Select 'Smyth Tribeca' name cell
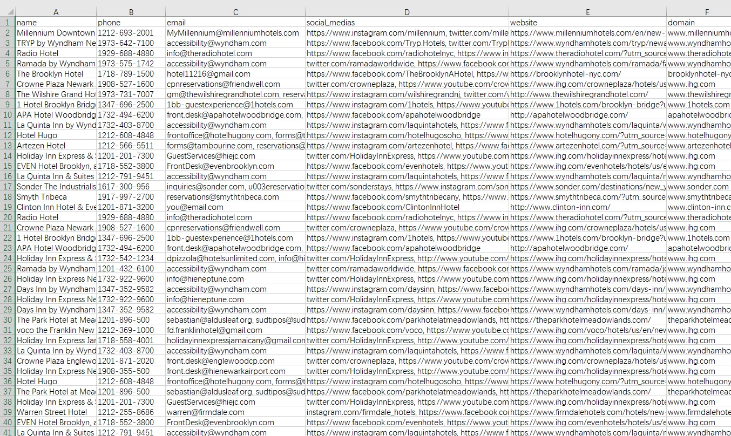731x436 pixels. (x=56, y=197)
